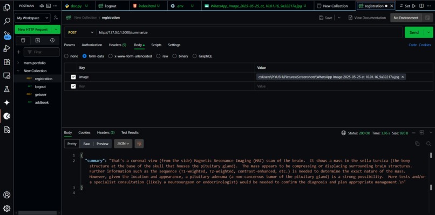Open the Manage gear icon

pos(6,208)
